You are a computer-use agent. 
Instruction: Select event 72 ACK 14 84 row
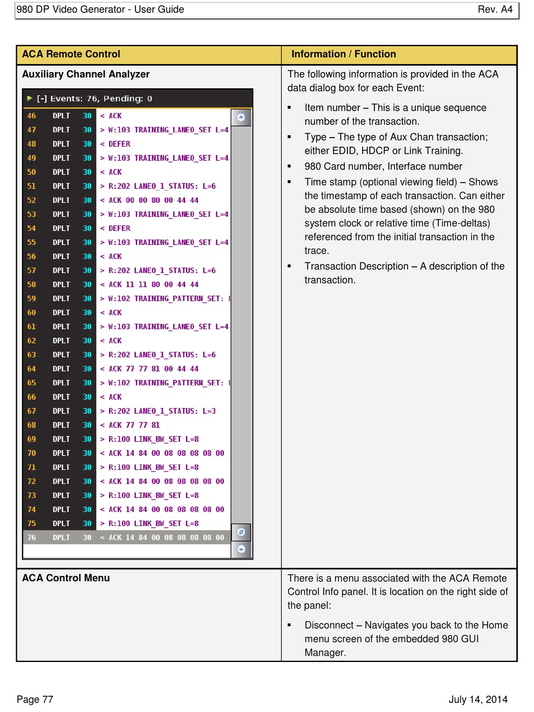[x=127, y=481]
